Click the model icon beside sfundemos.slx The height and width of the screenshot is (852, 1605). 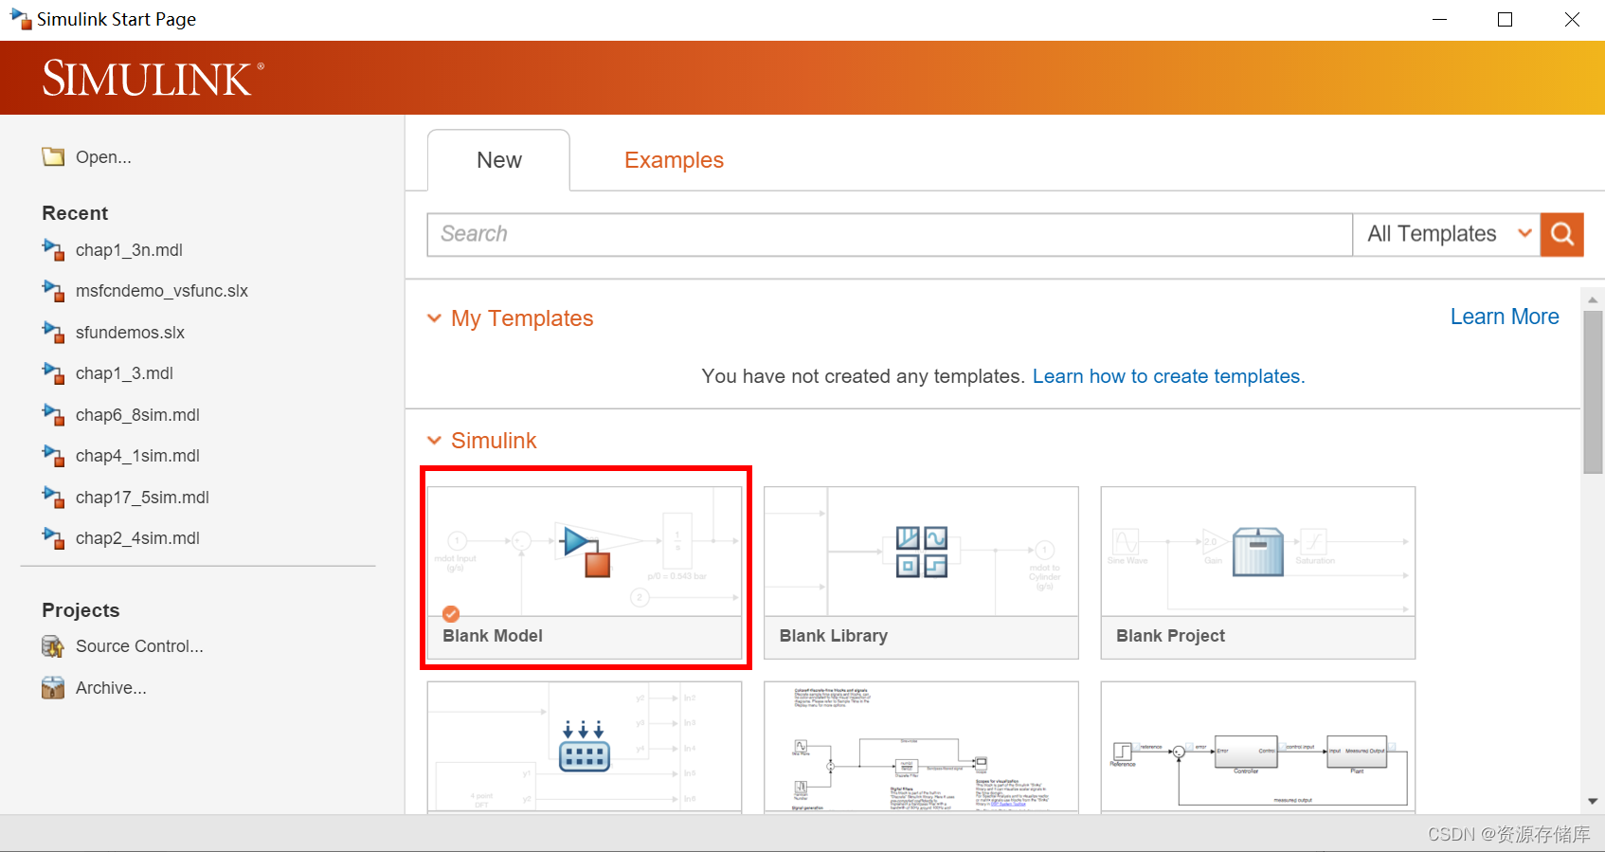53,332
